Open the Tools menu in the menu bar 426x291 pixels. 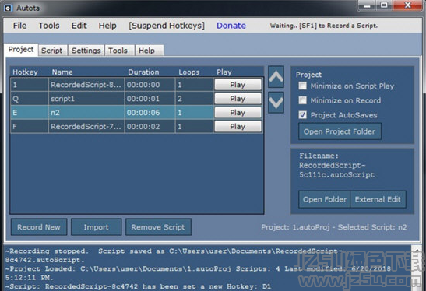(49, 26)
